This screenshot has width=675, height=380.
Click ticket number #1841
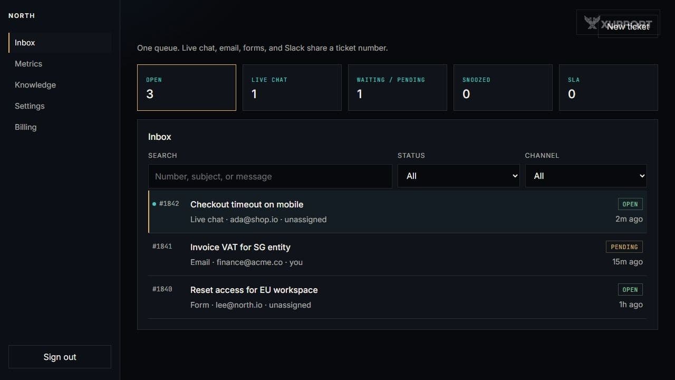click(x=162, y=246)
